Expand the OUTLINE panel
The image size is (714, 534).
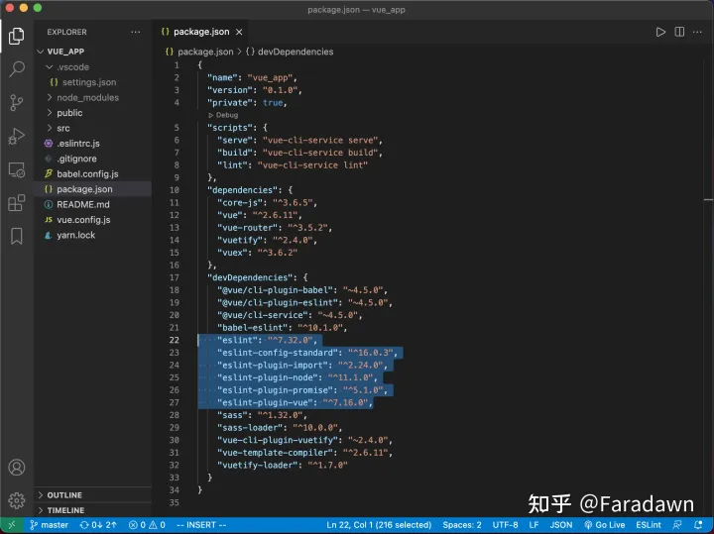tap(59, 495)
